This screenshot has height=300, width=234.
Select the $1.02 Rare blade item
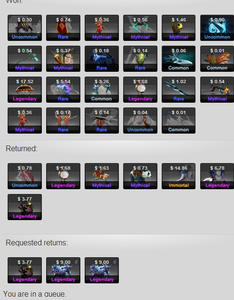coord(178,89)
